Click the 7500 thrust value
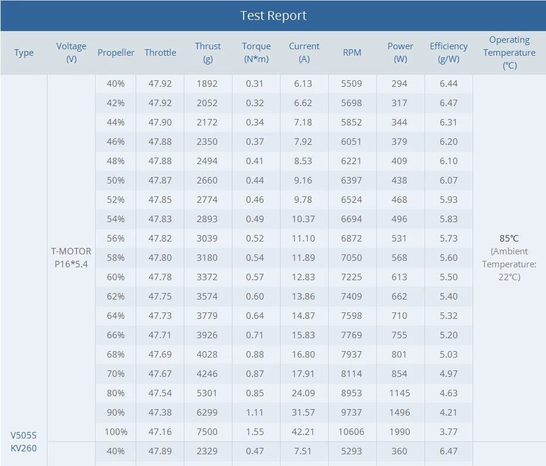This screenshot has height=466, width=546. (x=208, y=432)
